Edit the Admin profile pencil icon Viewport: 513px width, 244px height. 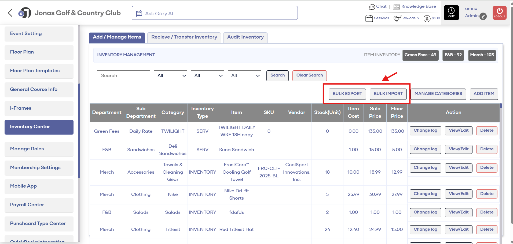(x=483, y=16)
